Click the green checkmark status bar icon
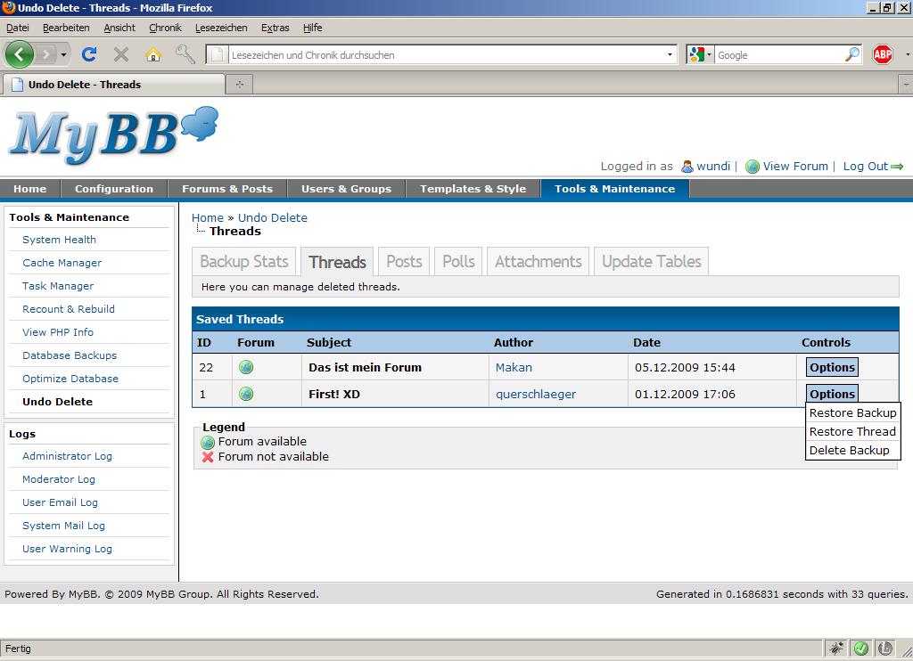The height and width of the screenshot is (661, 913). click(861, 649)
